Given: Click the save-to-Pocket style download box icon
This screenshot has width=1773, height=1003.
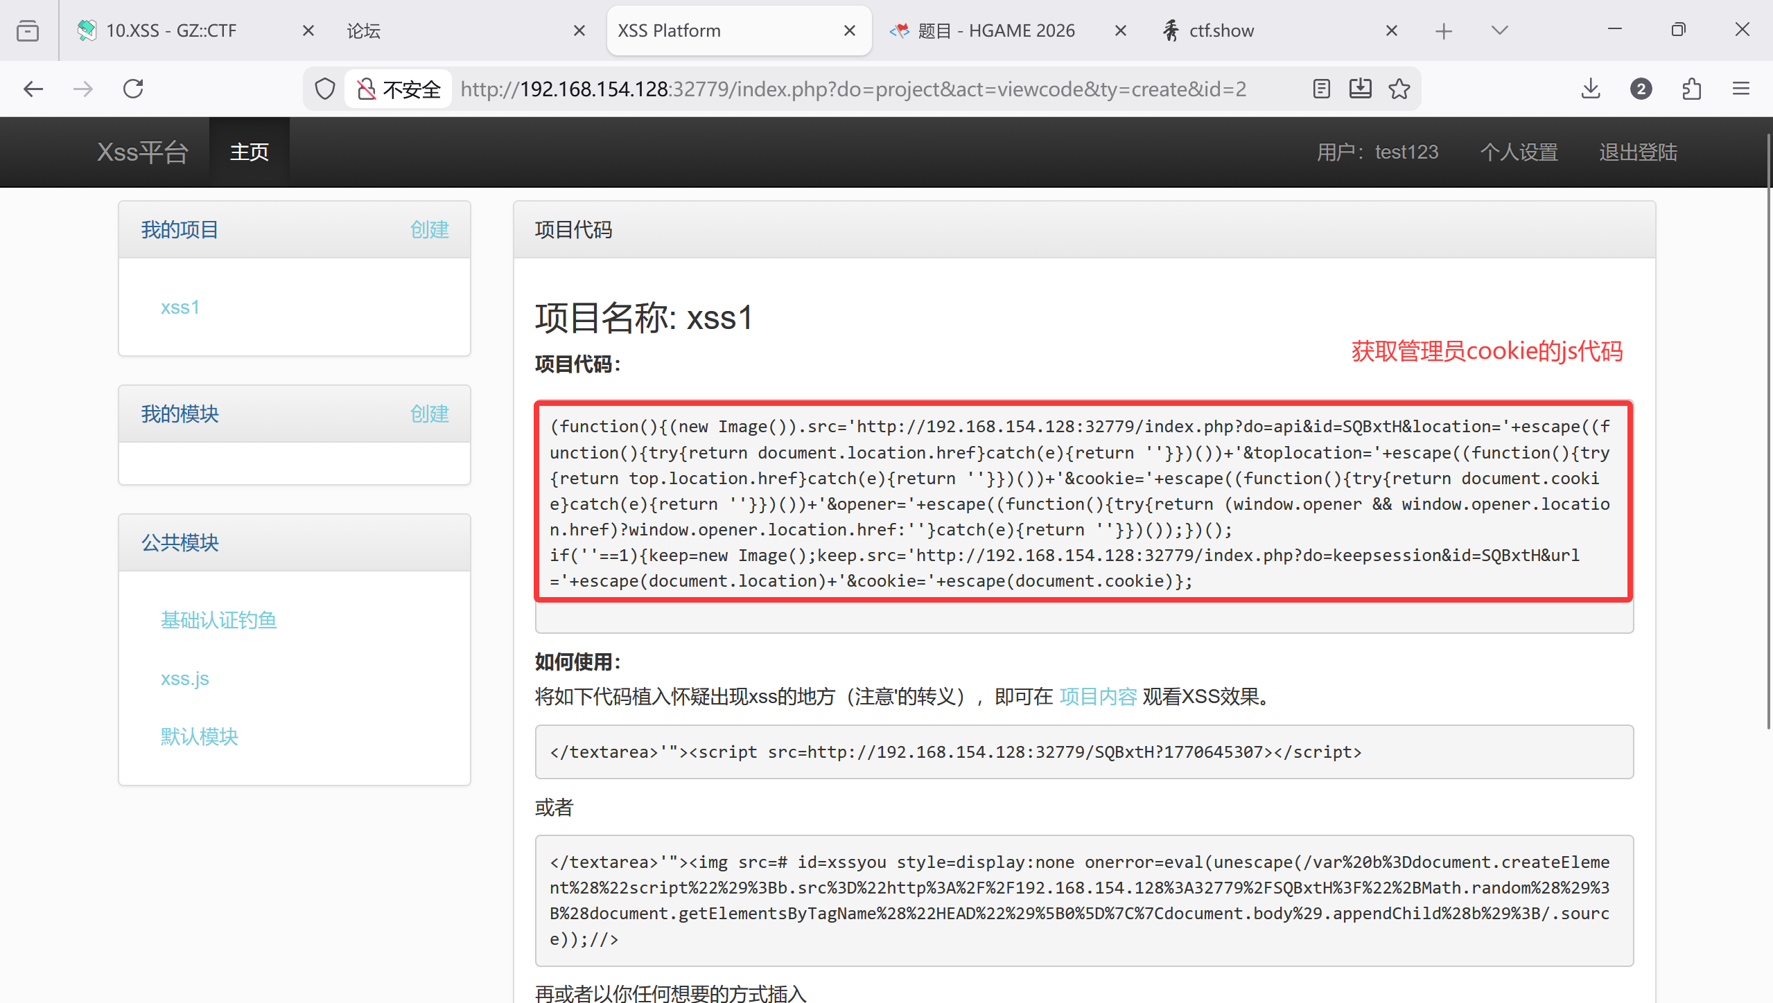Looking at the screenshot, I should [1360, 89].
